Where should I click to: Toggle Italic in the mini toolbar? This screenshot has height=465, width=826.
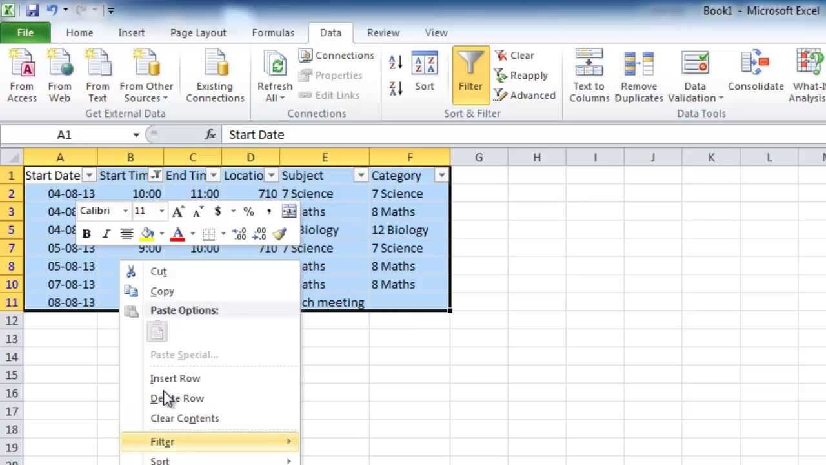tap(106, 234)
